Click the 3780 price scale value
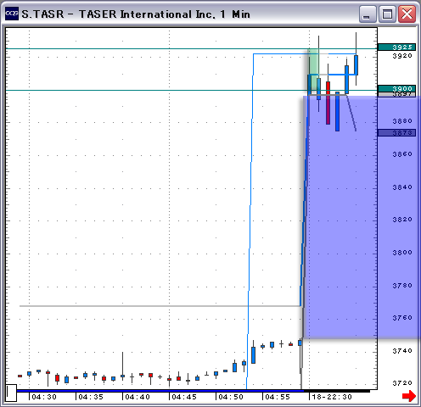This screenshot has height=407, width=421. click(x=402, y=286)
